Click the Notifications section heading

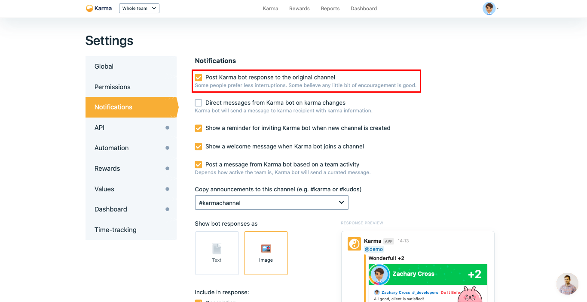coord(215,61)
